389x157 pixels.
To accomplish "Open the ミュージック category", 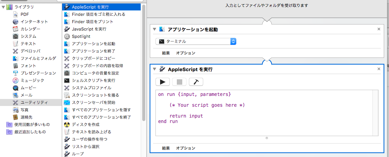I will click(x=32, y=80).
